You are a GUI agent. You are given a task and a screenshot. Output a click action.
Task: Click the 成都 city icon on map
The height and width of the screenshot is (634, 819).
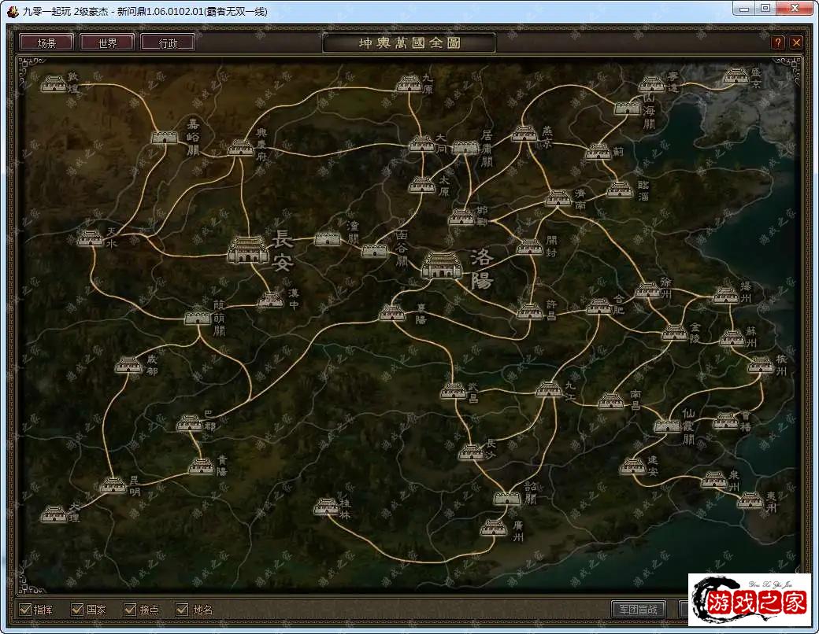(128, 365)
